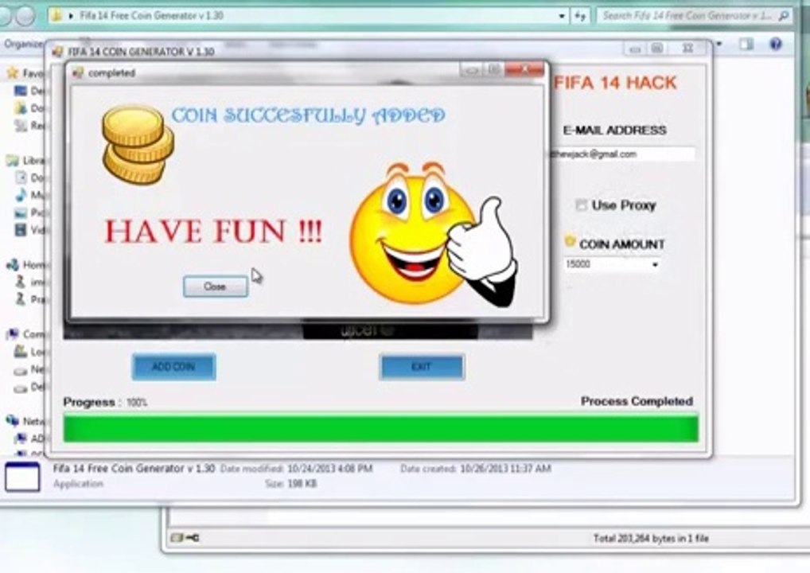Select the Videos library
Viewport: 810px width, 573px height.
pos(29,229)
